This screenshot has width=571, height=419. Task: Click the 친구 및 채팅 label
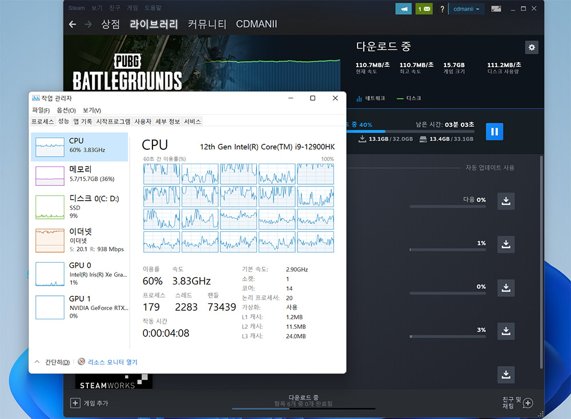click(511, 402)
